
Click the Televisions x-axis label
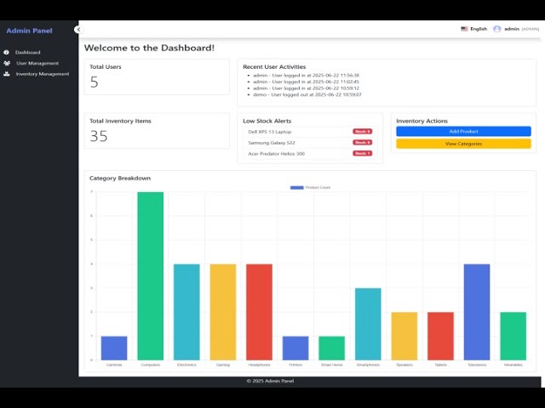pos(477,365)
